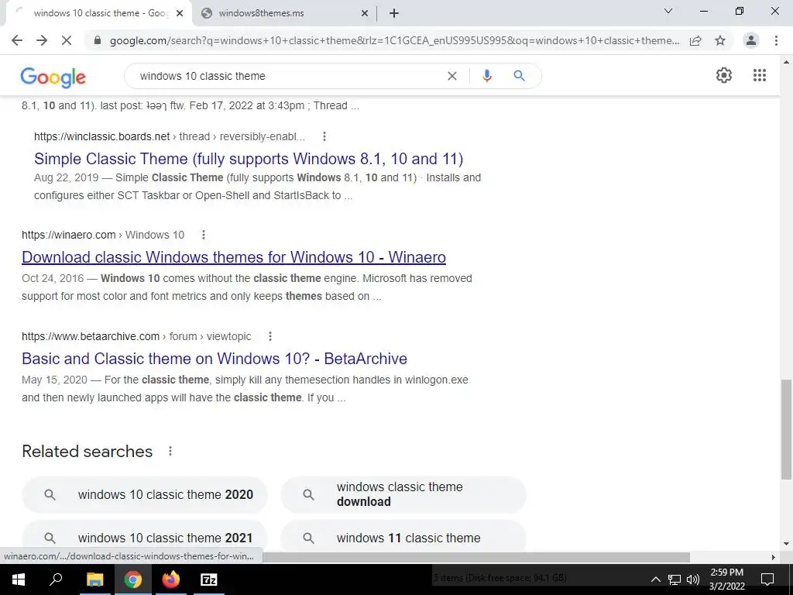Open the Windows notification center
793x595 pixels.
point(767,580)
